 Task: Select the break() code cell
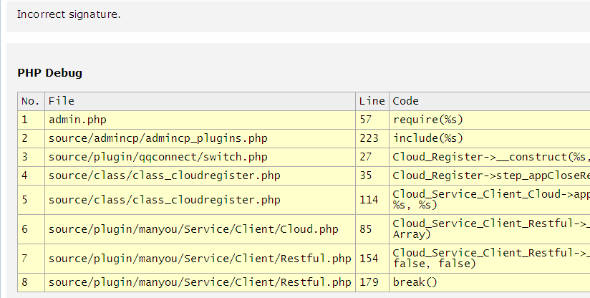pos(415,282)
